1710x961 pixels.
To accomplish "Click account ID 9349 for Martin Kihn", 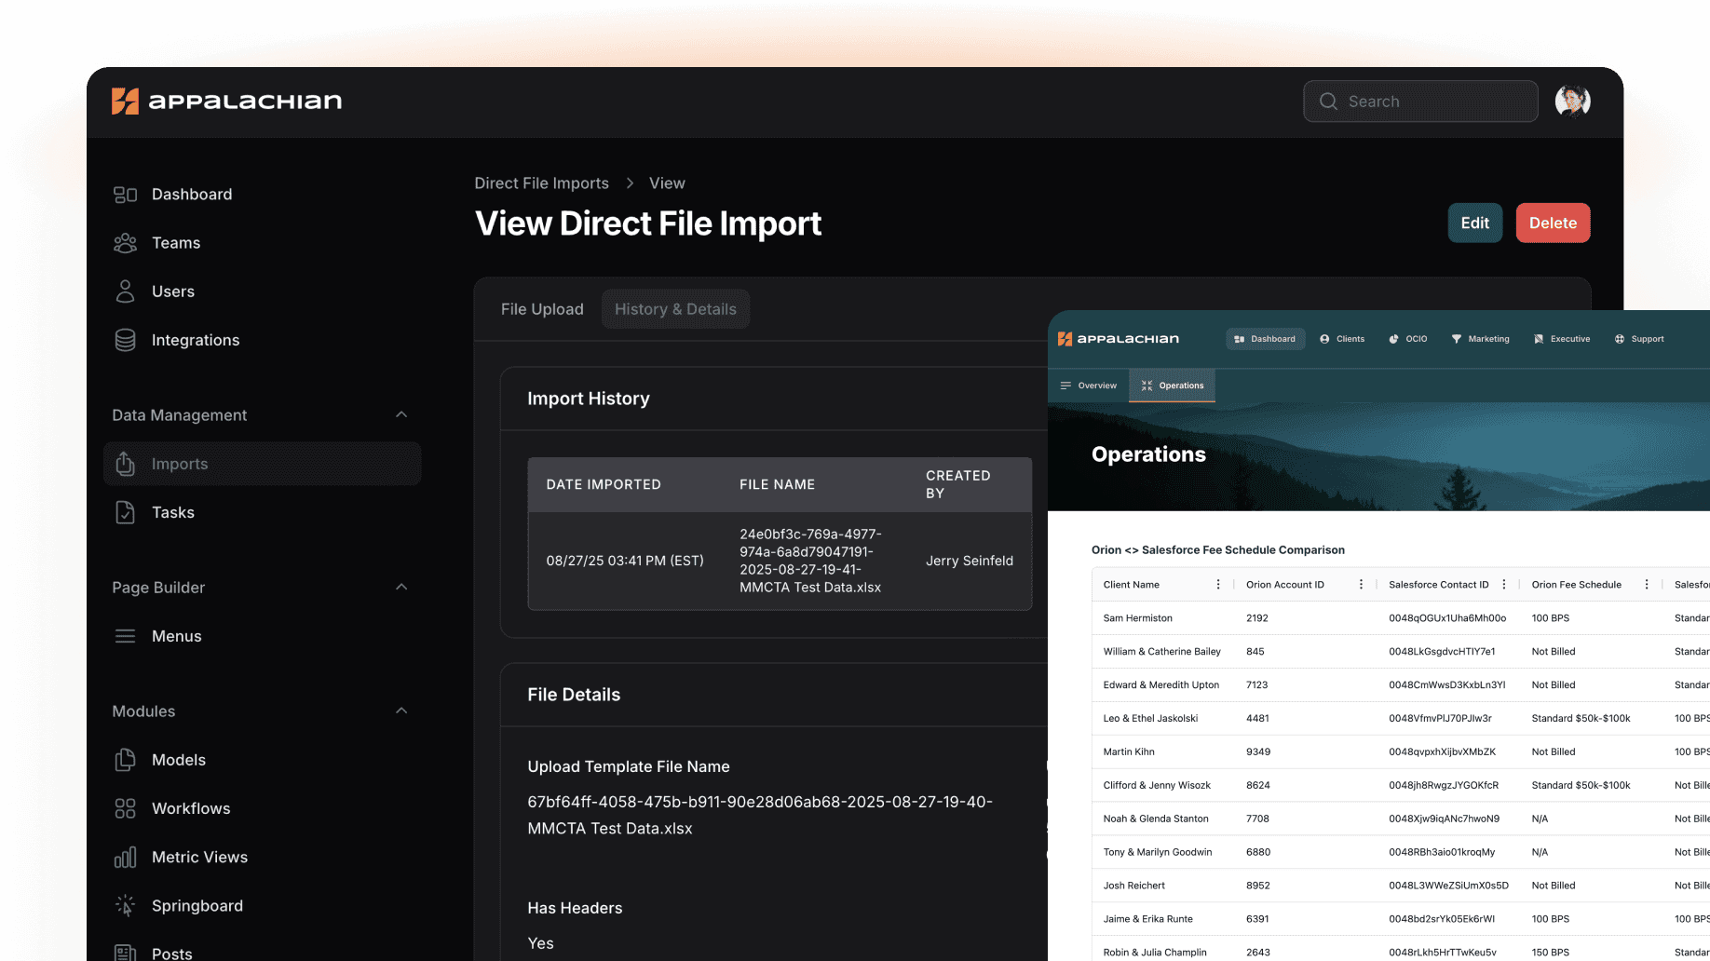I will (1257, 752).
